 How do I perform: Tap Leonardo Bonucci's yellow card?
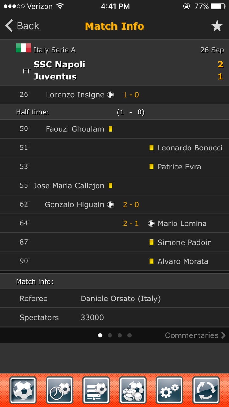152,148
